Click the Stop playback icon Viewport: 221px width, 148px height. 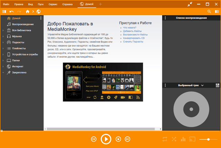pyautogui.click(x=118, y=139)
